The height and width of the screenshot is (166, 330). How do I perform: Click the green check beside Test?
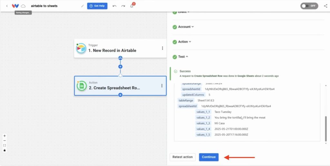[x=175, y=57]
